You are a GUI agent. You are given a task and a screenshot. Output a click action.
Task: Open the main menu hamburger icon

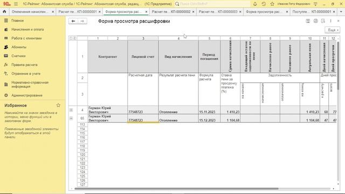[16, 4]
